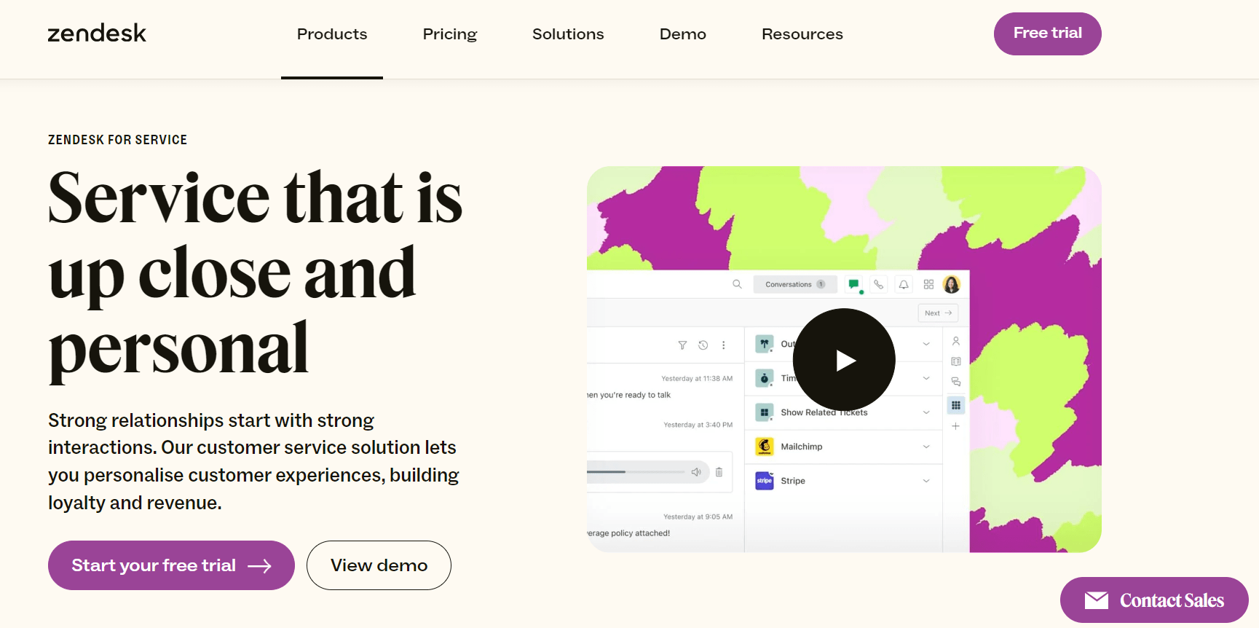Click the green chat bubble icon
This screenshot has height=628, width=1259.
click(x=854, y=284)
